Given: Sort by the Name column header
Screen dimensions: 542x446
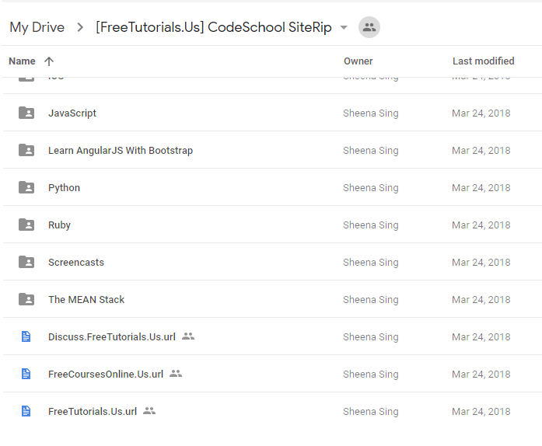Looking at the screenshot, I should (22, 61).
